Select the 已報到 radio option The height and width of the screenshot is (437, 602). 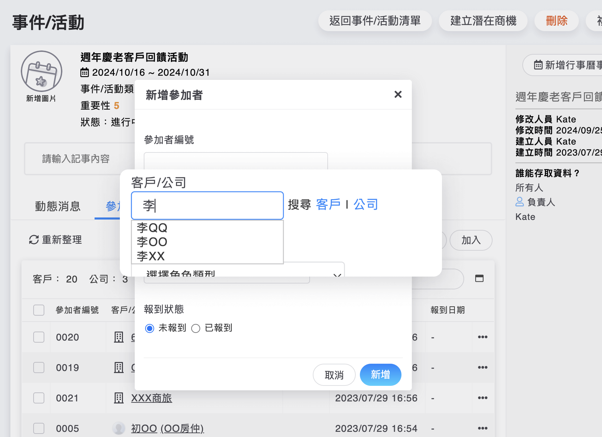coord(196,328)
